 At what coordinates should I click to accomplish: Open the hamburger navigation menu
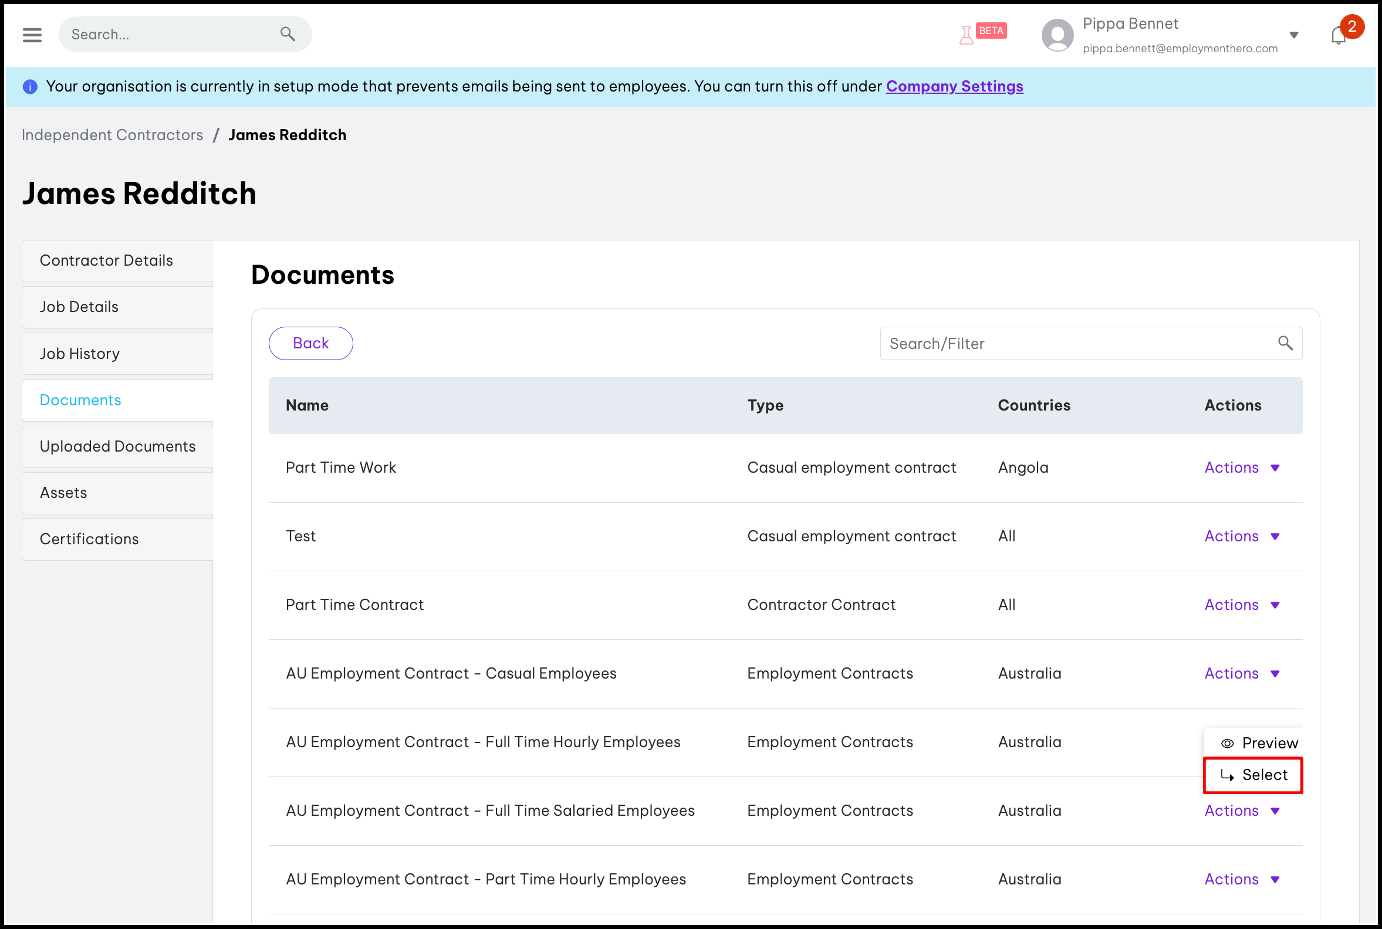(32, 35)
